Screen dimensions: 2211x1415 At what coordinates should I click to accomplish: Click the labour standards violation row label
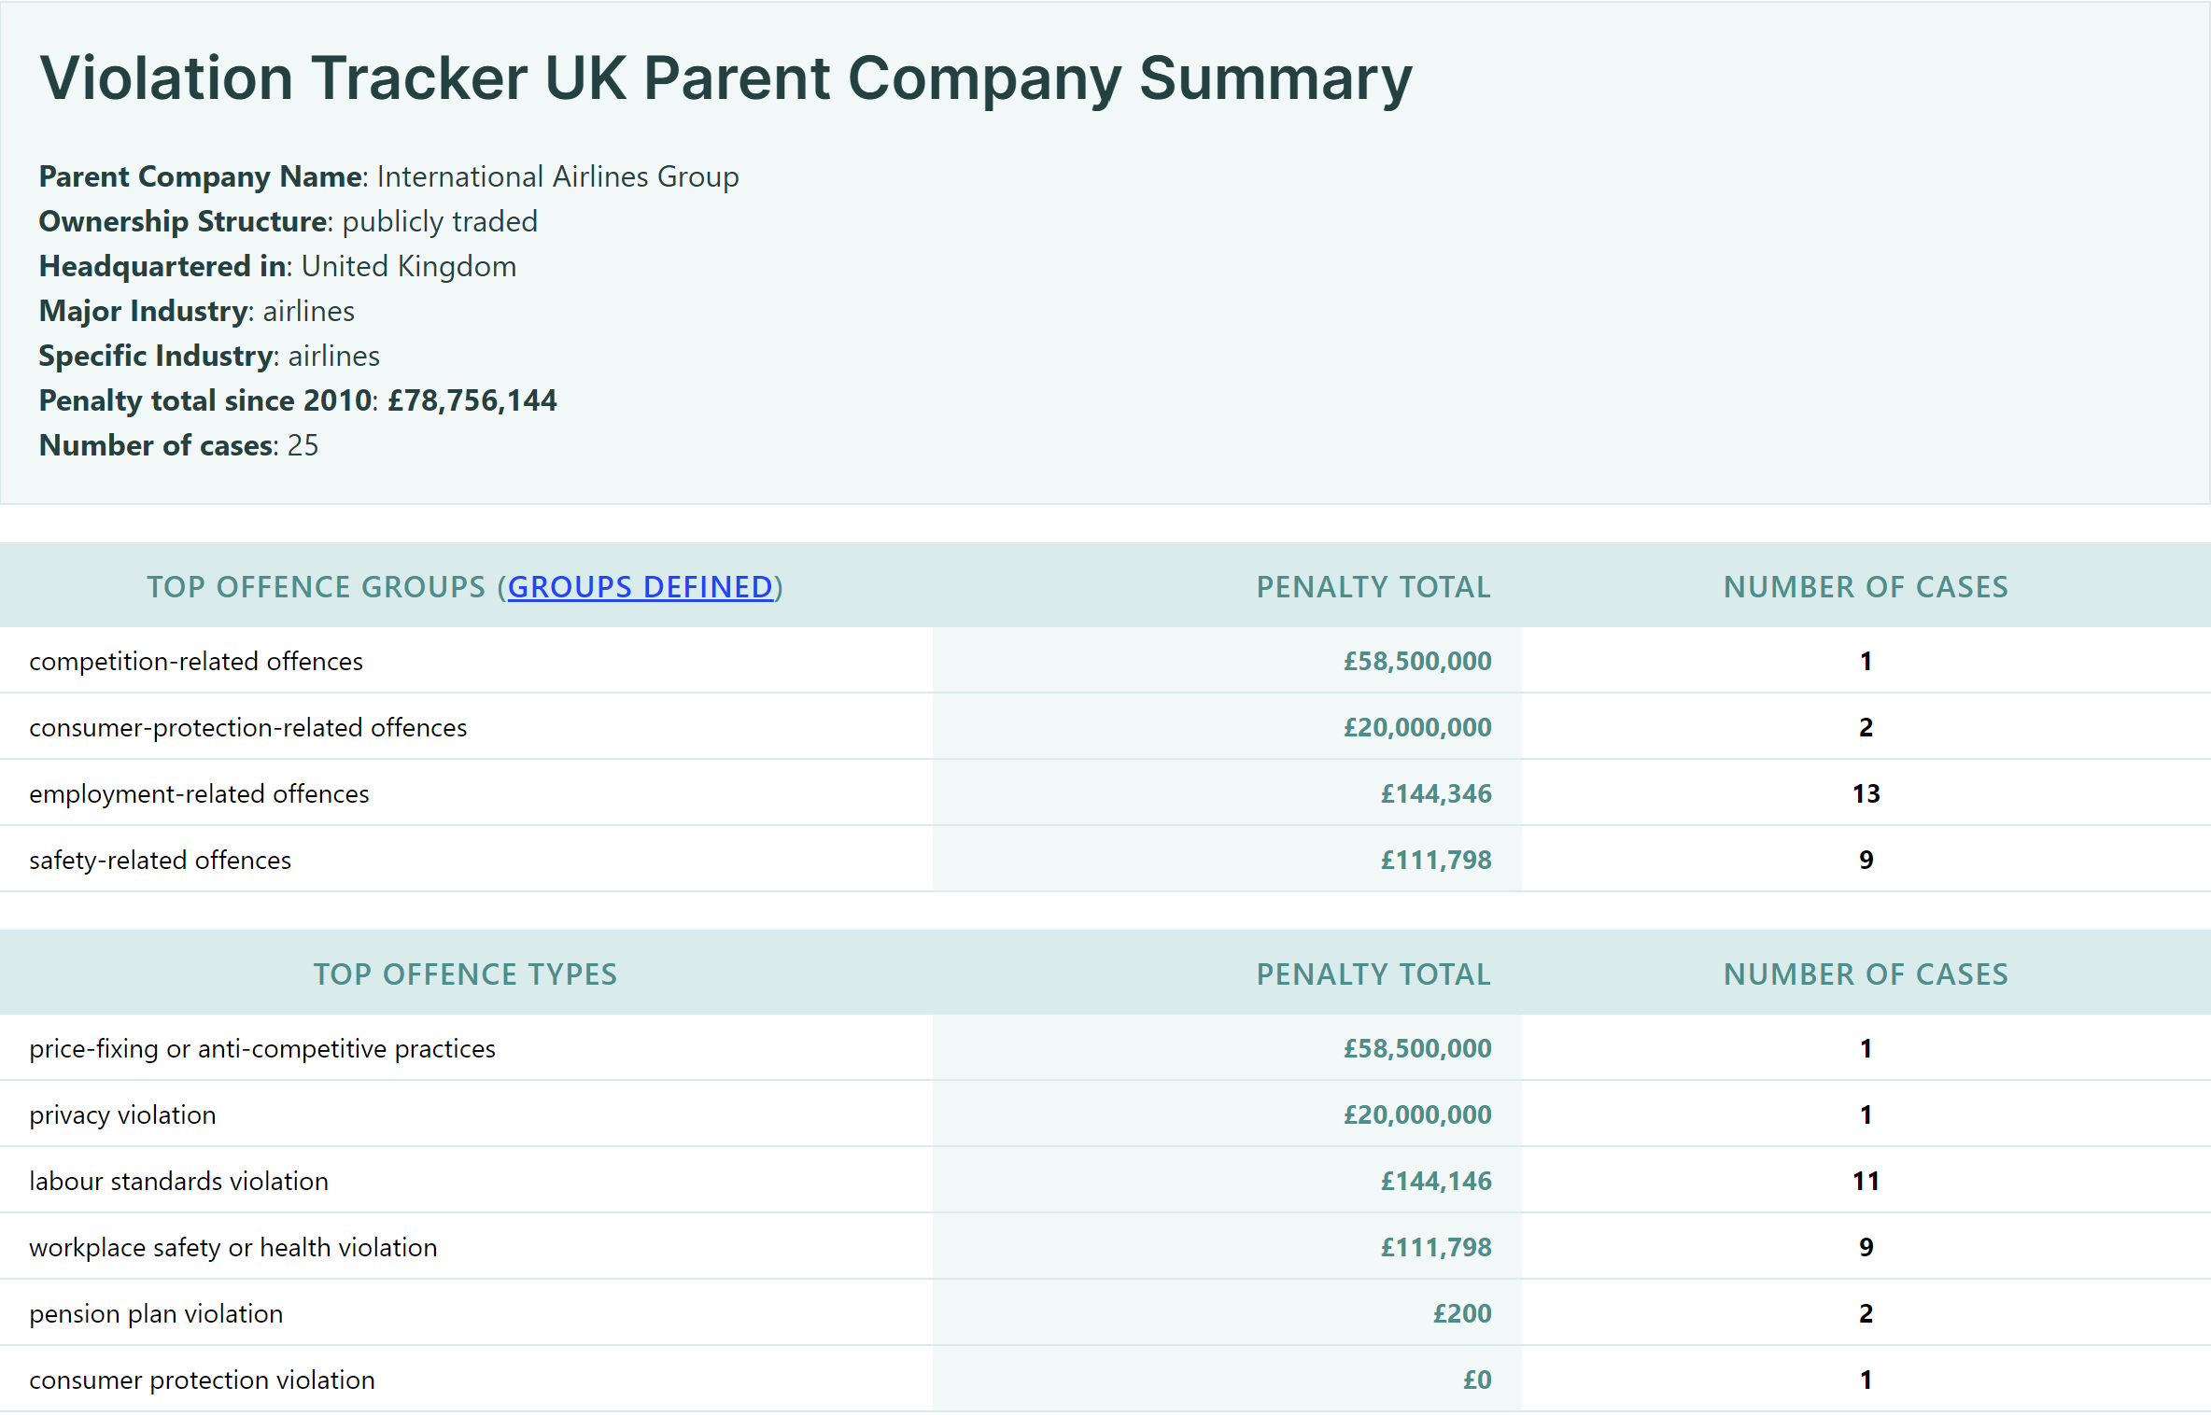coord(178,1182)
